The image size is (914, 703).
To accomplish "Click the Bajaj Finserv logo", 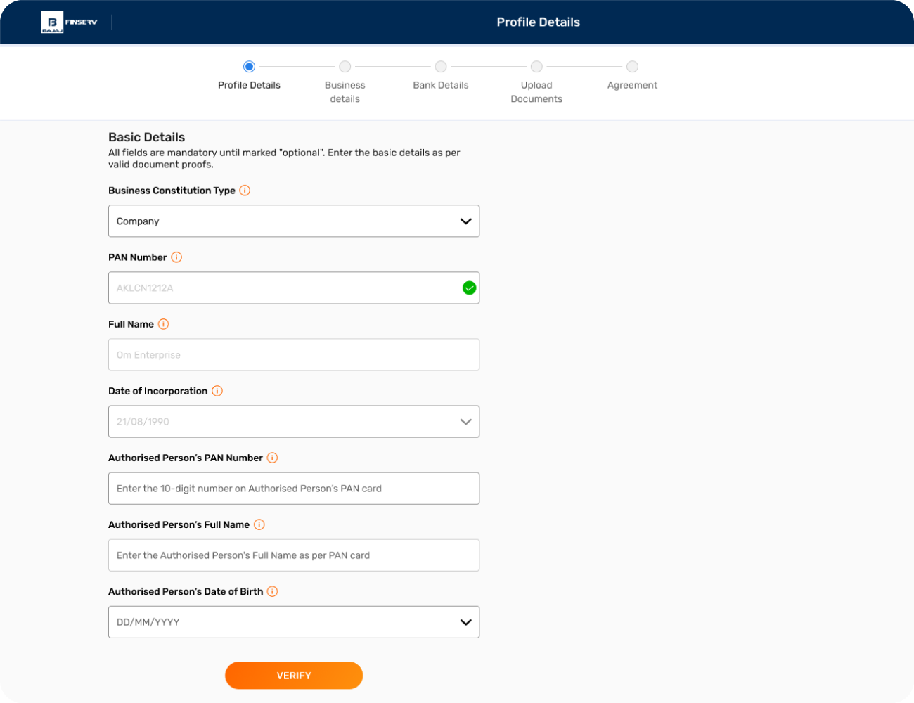I will [69, 22].
